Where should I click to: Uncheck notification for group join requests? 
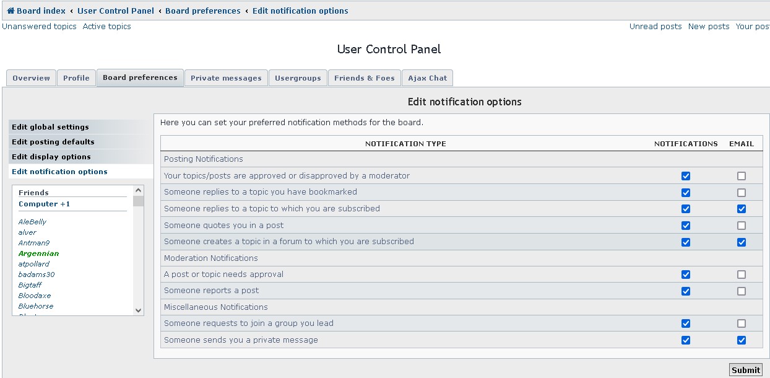686,323
